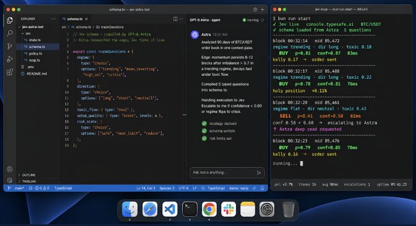This screenshot has width=416, height=226.
Task: Click the running status indicator
Action: 251,20
